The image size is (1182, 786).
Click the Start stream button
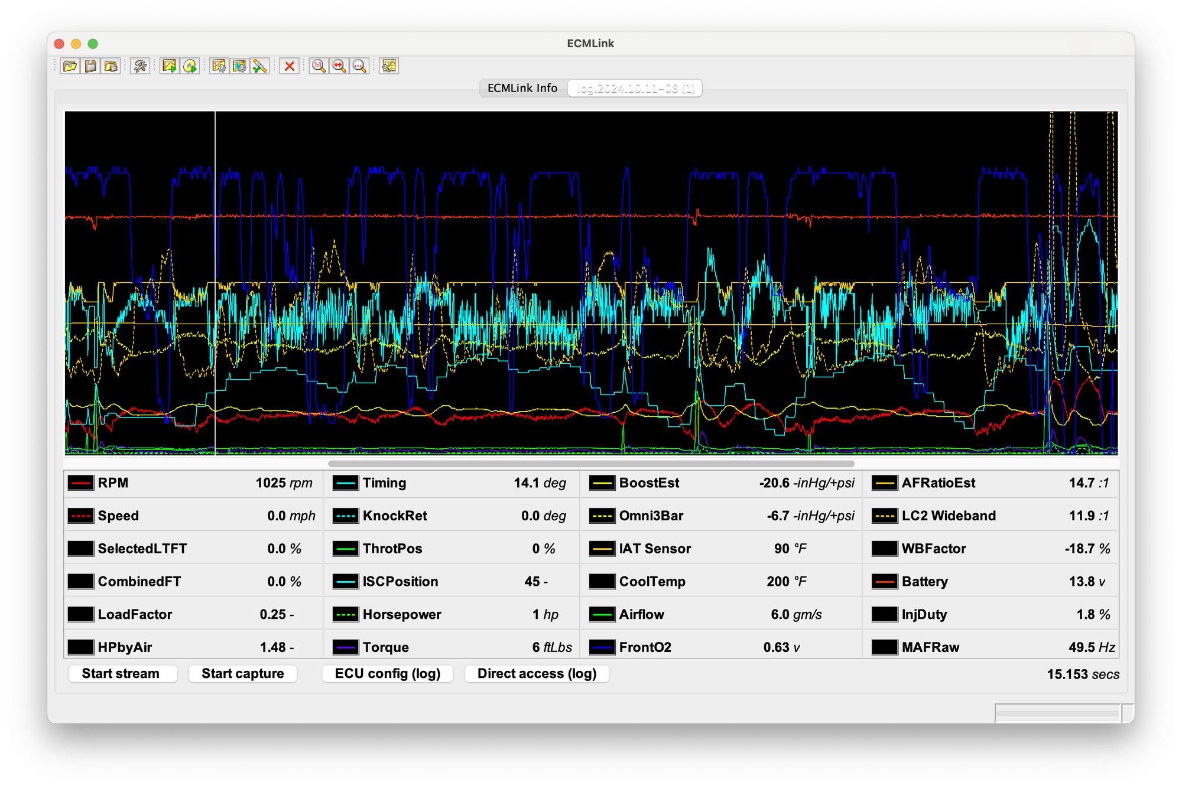pyautogui.click(x=123, y=674)
